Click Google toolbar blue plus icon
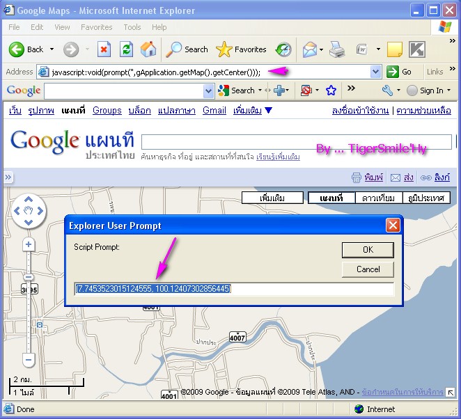The image size is (461, 419). [x=279, y=90]
